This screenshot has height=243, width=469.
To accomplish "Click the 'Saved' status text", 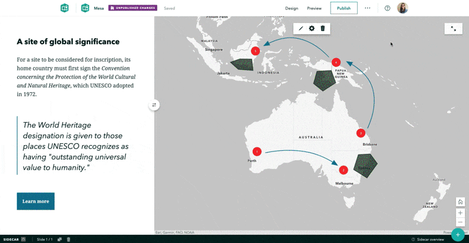I will [169, 8].
